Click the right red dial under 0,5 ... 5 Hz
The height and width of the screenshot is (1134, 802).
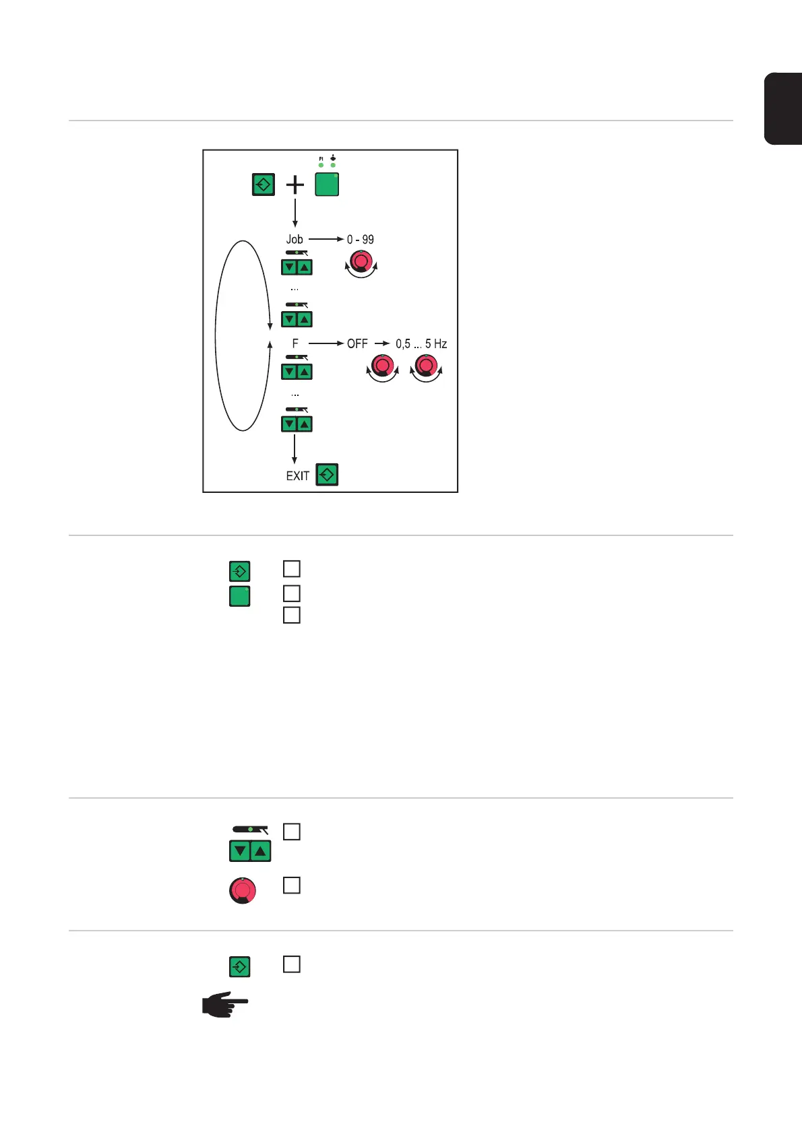[426, 366]
